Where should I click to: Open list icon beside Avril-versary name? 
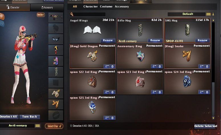coord(38,126)
